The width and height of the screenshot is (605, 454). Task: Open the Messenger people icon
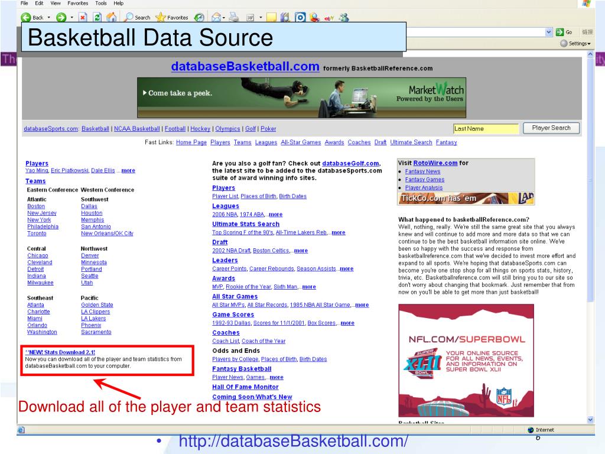pyautogui.click(x=344, y=17)
